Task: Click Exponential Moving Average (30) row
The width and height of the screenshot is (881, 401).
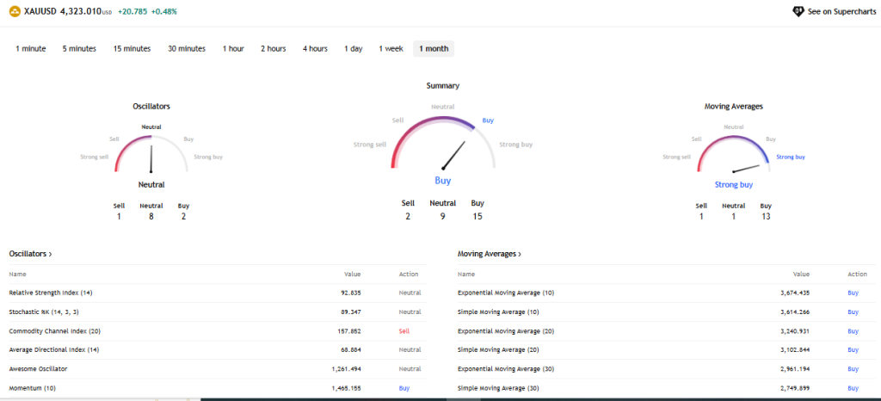Action: (x=667, y=368)
